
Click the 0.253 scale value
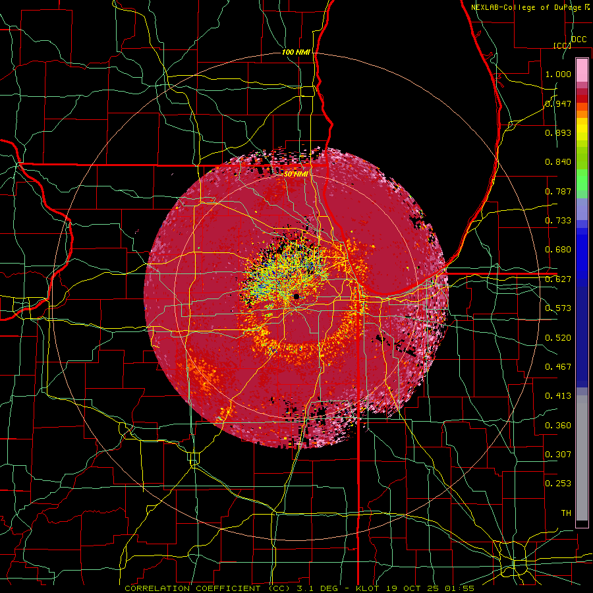tap(558, 484)
